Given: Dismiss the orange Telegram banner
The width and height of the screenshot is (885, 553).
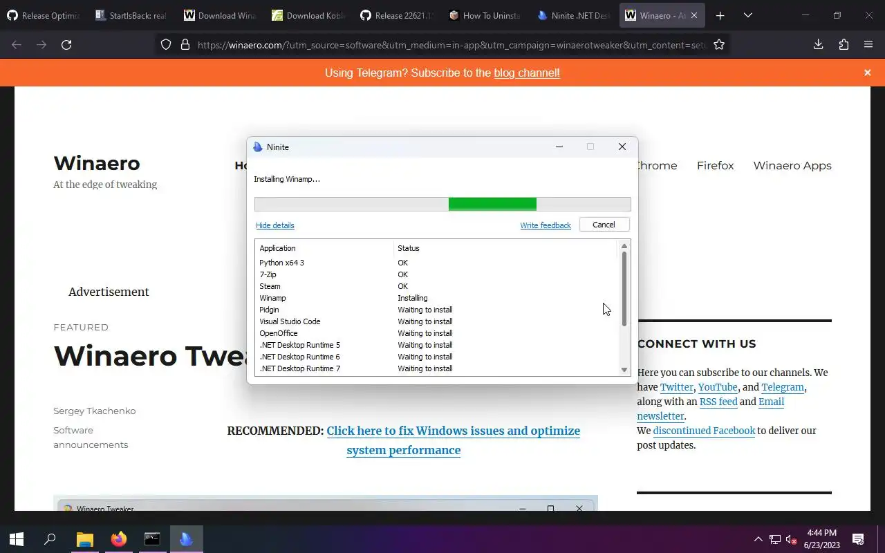Looking at the screenshot, I should [x=868, y=73].
